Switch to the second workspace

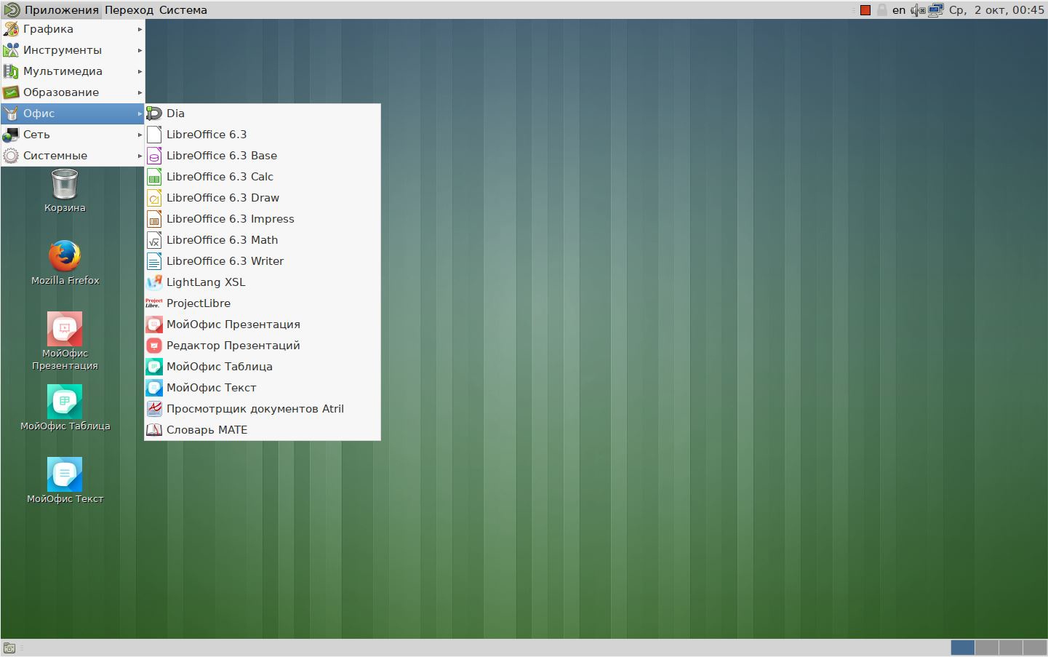point(987,648)
